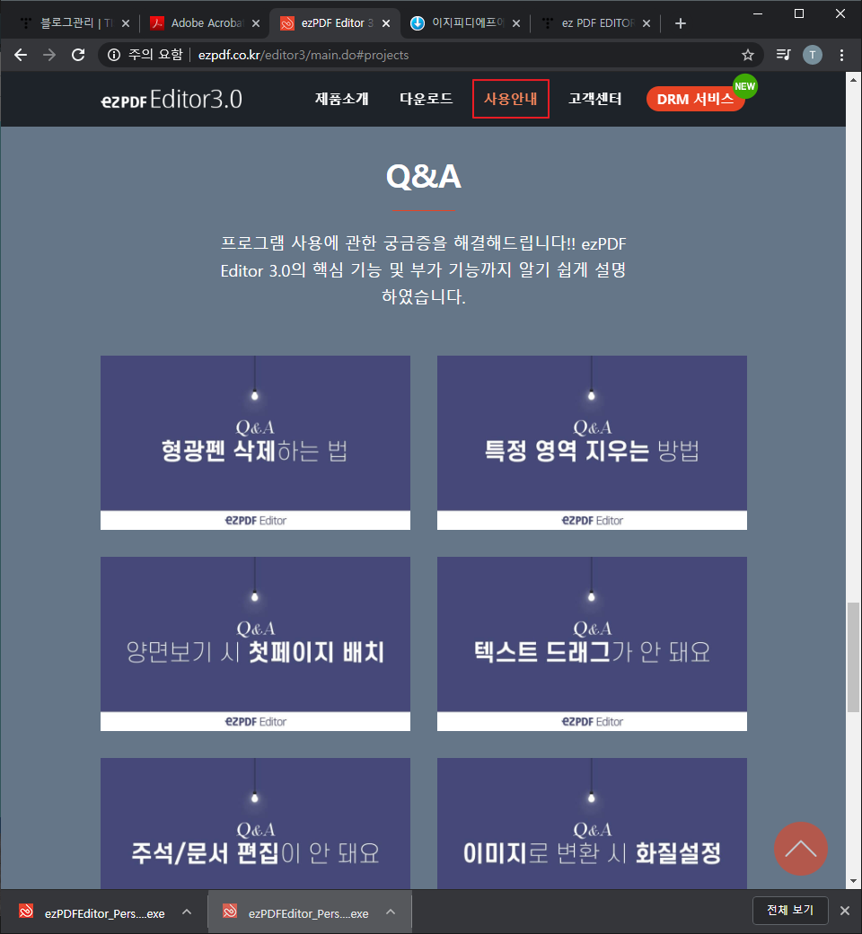Close the downloads bar
862x934 pixels.
[845, 911]
